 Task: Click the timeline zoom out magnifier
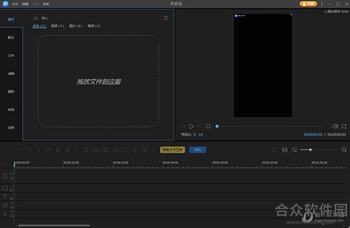click(x=295, y=149)
